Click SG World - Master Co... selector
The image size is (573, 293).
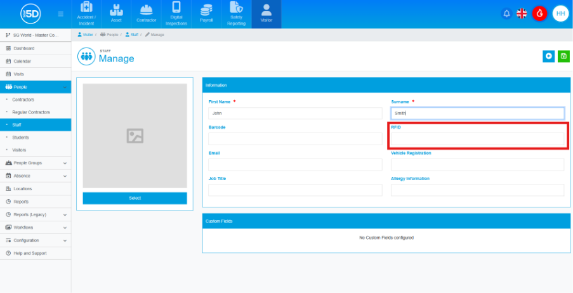[x=36, y=35]
